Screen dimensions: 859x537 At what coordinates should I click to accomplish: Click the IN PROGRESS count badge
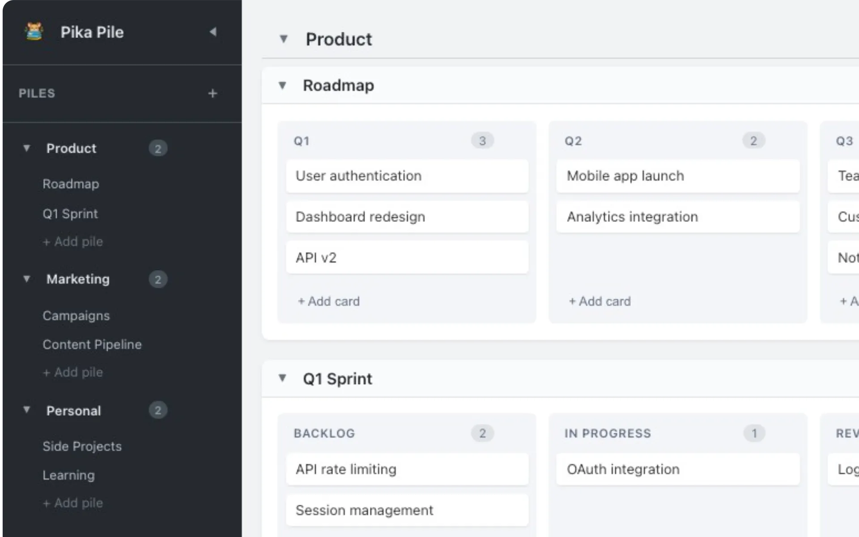coord(754,433)
